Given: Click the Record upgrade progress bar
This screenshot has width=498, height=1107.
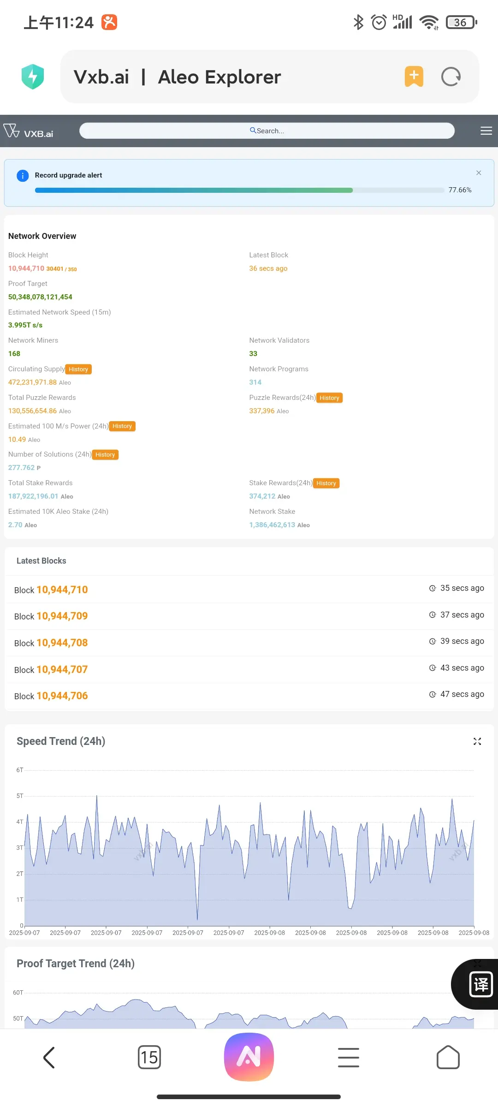Looking at the screenshot, I should (x=240, y=190).
